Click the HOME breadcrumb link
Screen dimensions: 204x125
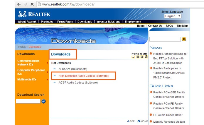(22, 47)
